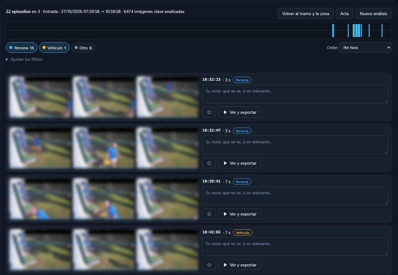Star the 10:32:23 episode
The width and height of the screenshot is (398, 275).
209,112
